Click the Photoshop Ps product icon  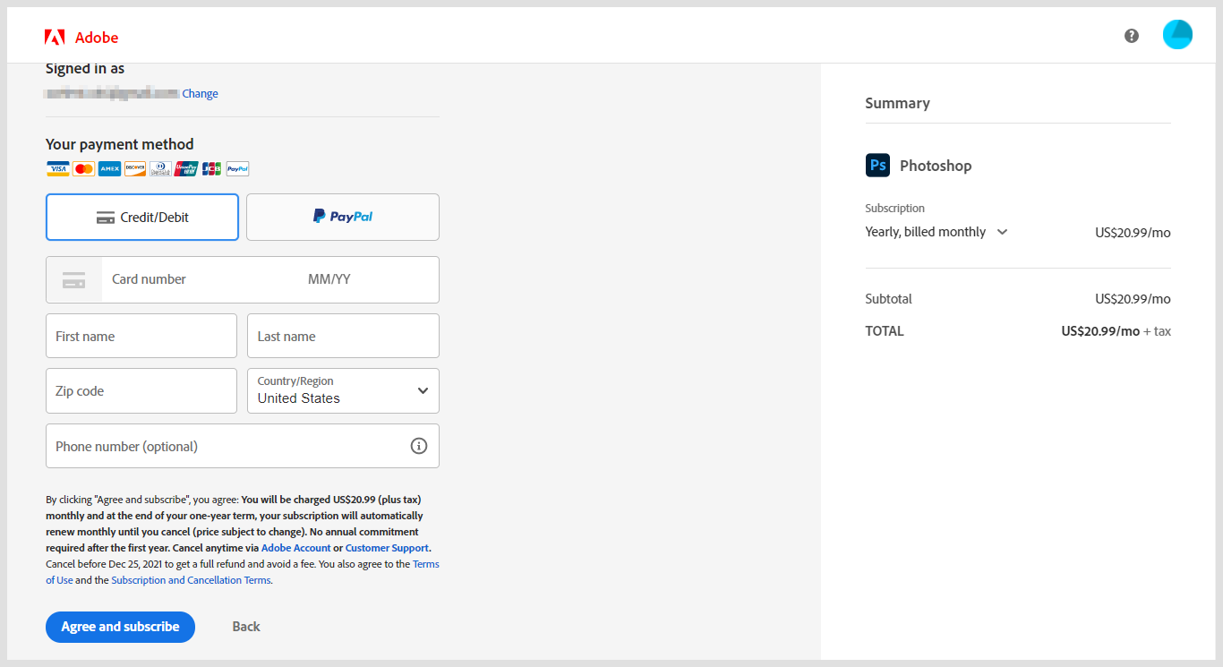coord(877,166)
